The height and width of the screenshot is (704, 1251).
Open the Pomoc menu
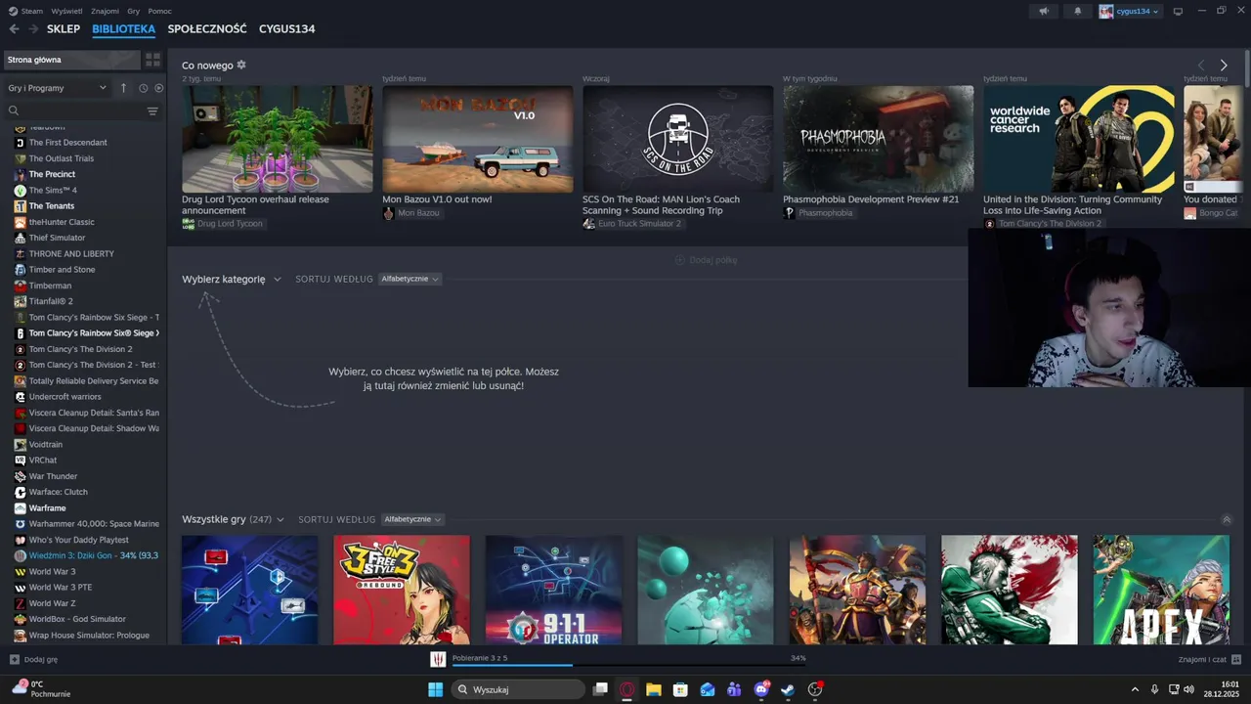tap(159, 11)
